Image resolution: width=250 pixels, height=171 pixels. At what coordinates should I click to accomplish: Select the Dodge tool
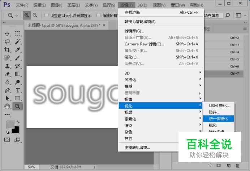pyautogui.click(x=18, y=82)
